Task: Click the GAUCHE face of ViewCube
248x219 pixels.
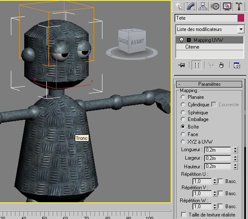Action: click(x=123, y=41)
